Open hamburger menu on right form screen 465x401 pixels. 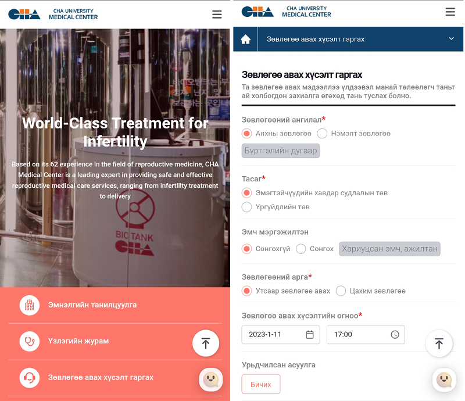point(450,12)
